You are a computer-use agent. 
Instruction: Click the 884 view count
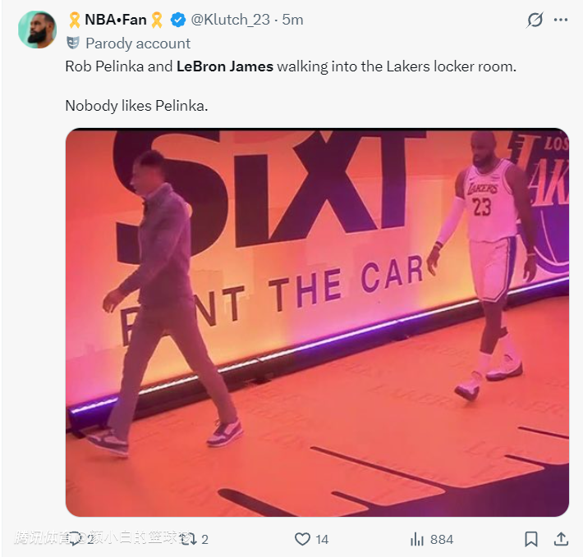point(442,539)
